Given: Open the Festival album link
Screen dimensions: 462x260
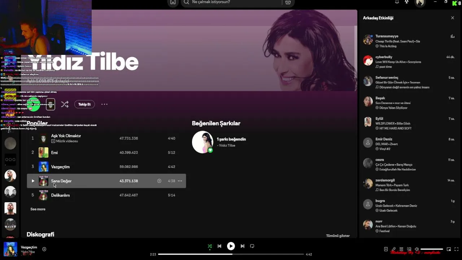Looking at the screenshot, I should [x=384, y=231].
